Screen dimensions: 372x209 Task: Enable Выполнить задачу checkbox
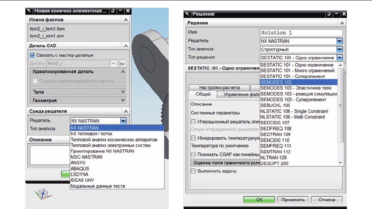(x=193, y=171)
